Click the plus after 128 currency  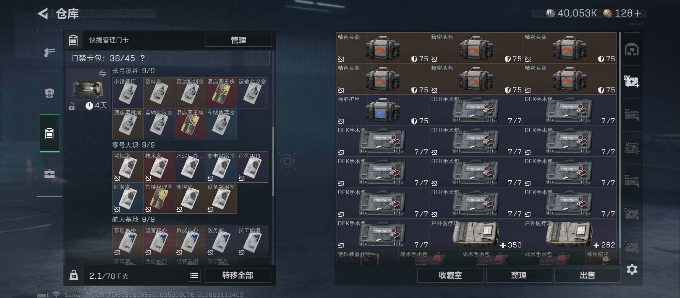pos(637,13)
